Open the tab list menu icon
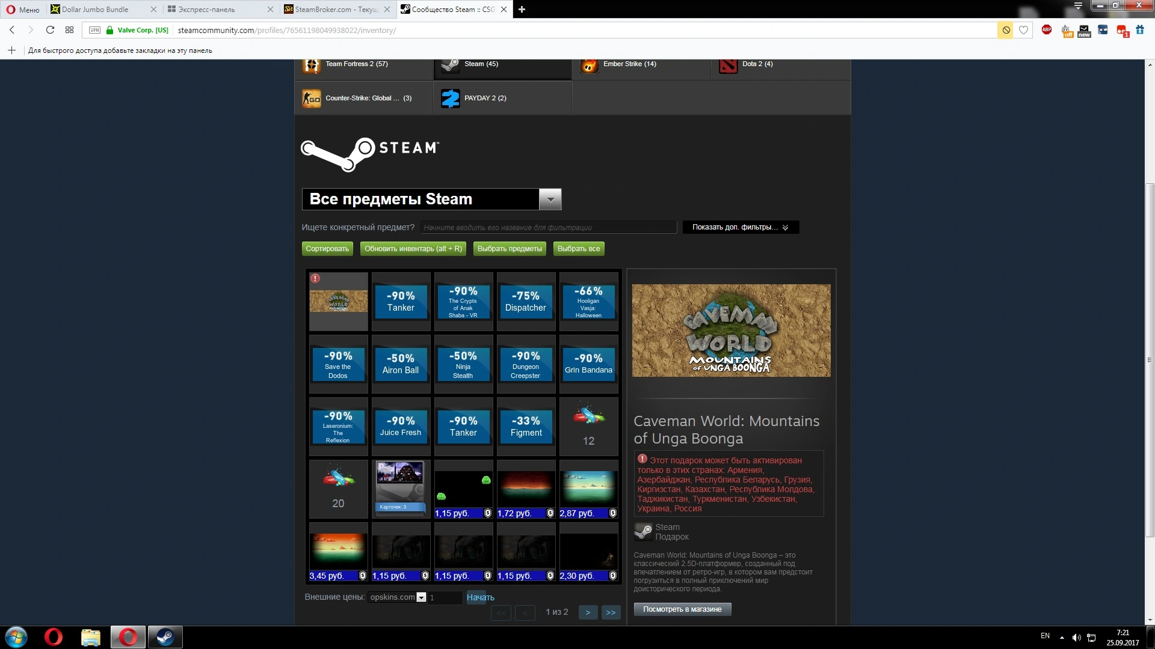Image resolution: width=1155 pixels, height=649 pixels. coord(1078,6)
